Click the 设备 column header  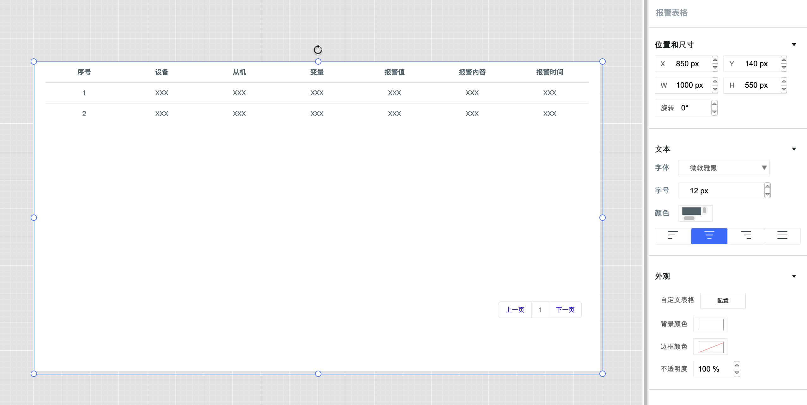162,72
